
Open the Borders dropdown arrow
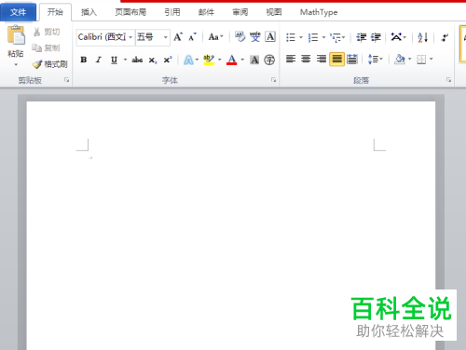click(x=432, y=59)
